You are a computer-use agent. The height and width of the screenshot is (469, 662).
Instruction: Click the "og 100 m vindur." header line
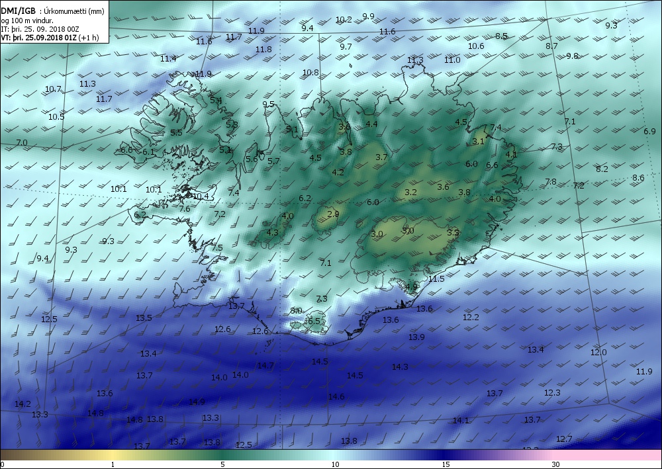(x=27, y=21)
